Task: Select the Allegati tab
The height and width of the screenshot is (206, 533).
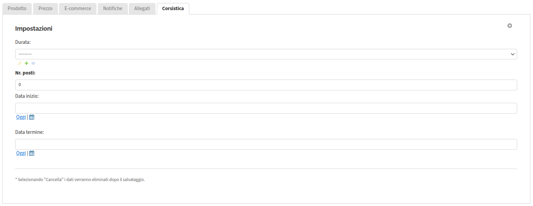Action: pos(142,8)
